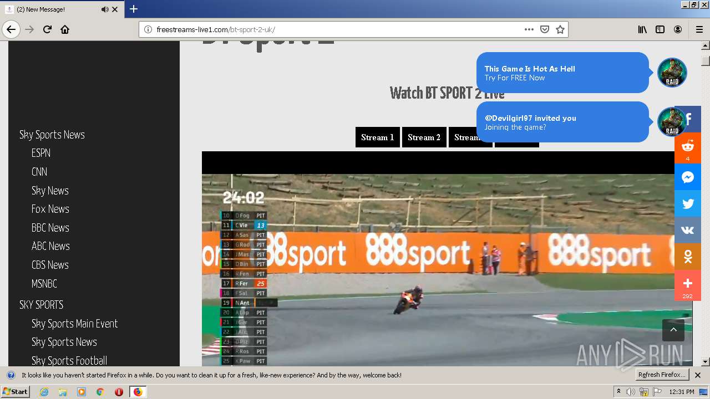Open Sky Sports News link under SKY SPORTS
Viewport: 710px width, 399px height.
[64, 342]
